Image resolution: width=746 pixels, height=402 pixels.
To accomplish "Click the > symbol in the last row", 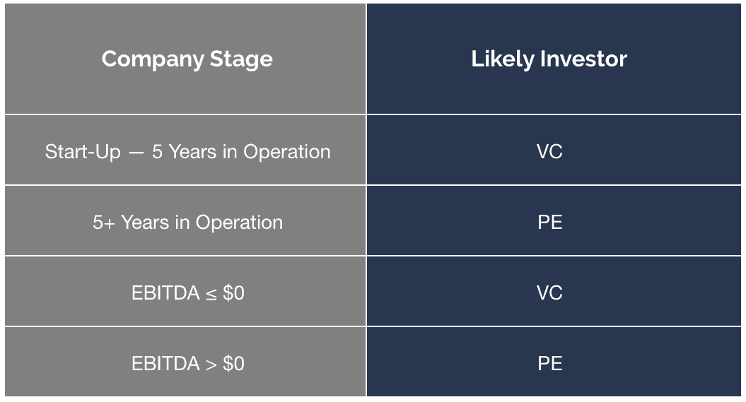I will click(x=211, y=365).
